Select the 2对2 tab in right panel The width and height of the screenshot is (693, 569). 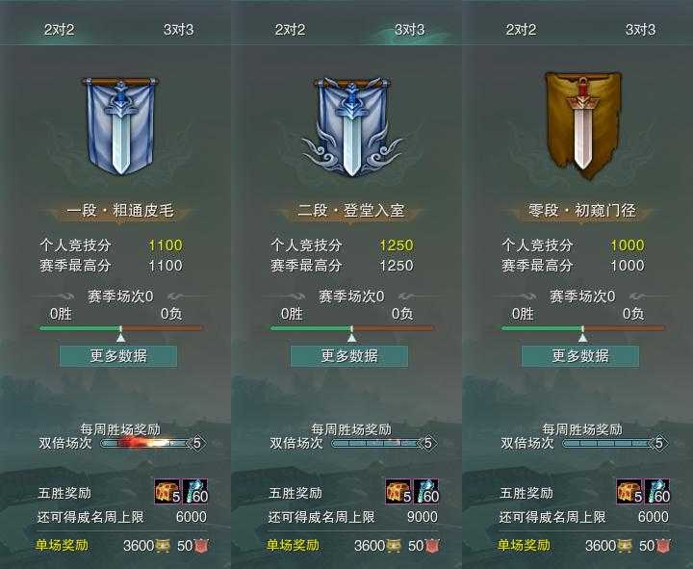click(521, 30)
